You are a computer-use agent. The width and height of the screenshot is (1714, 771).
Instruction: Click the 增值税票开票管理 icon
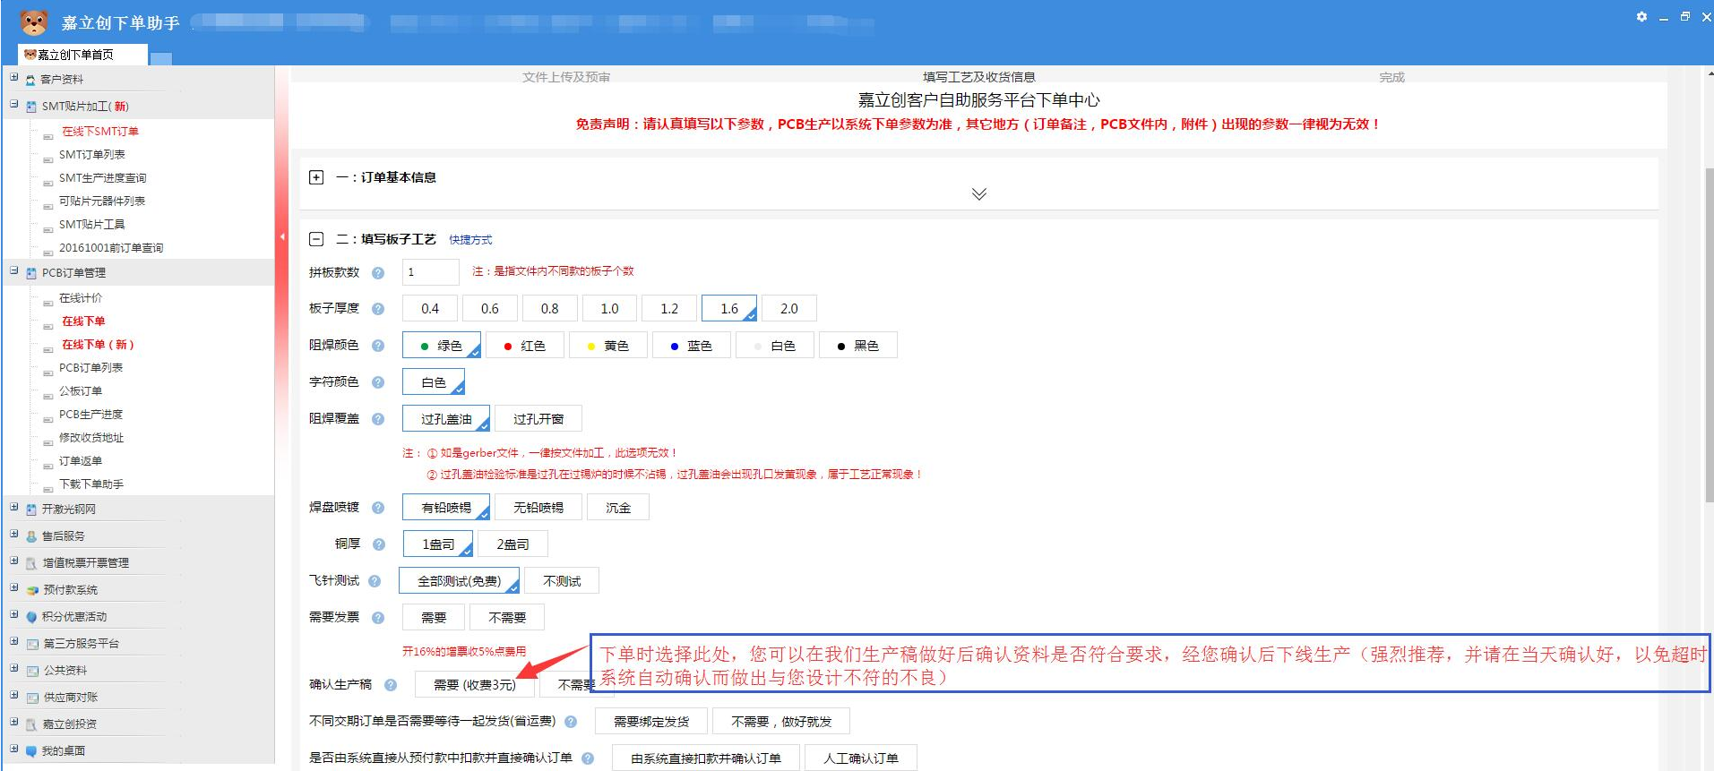coord(31,563)
